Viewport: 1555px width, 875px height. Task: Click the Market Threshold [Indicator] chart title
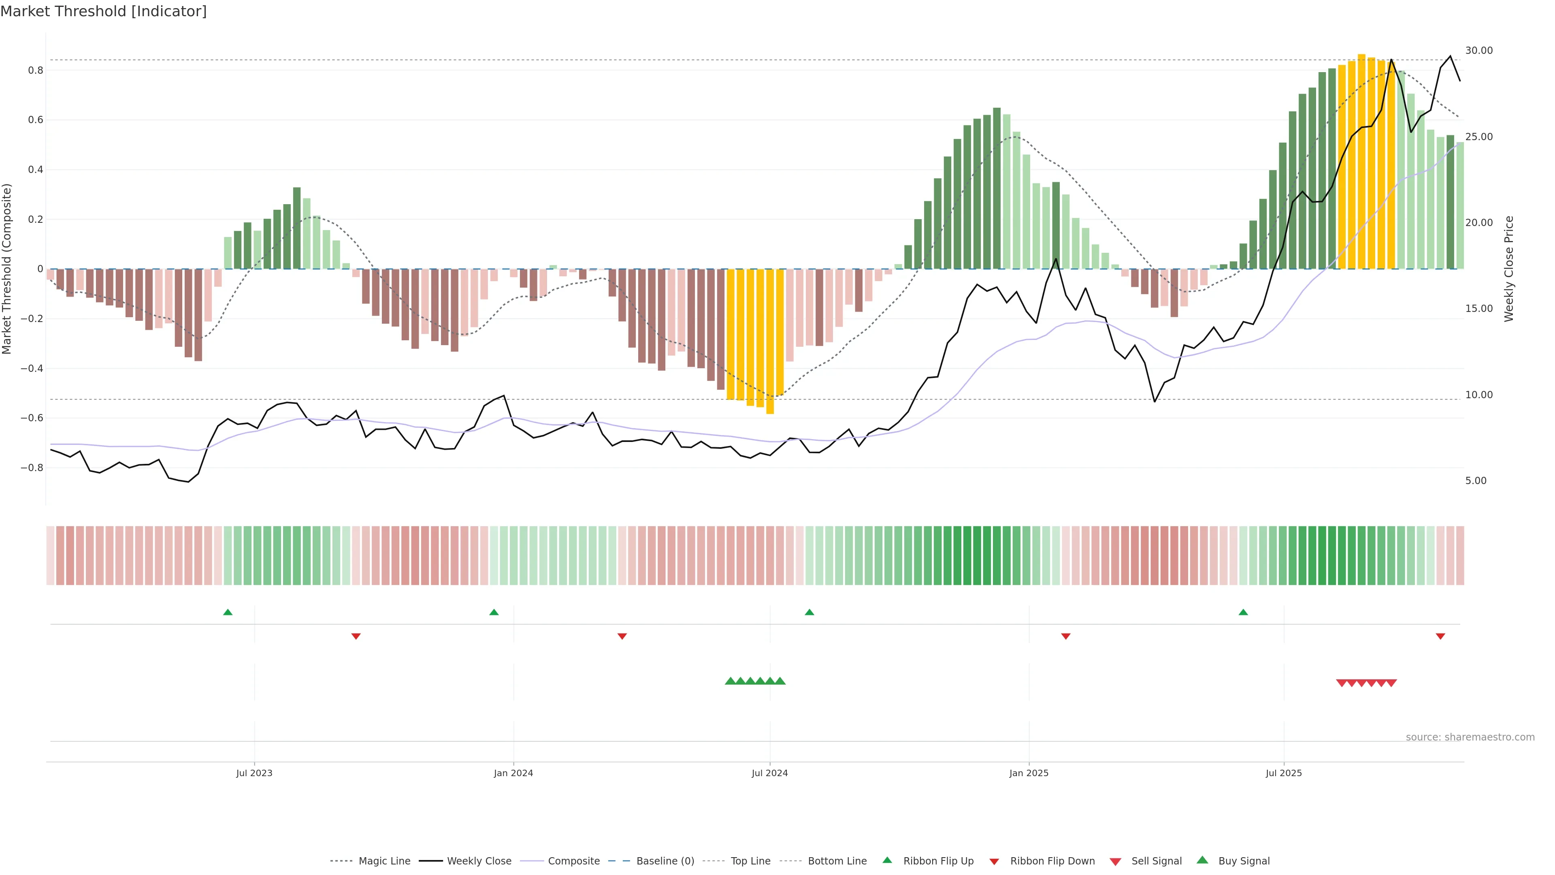(x=103, y=11)
